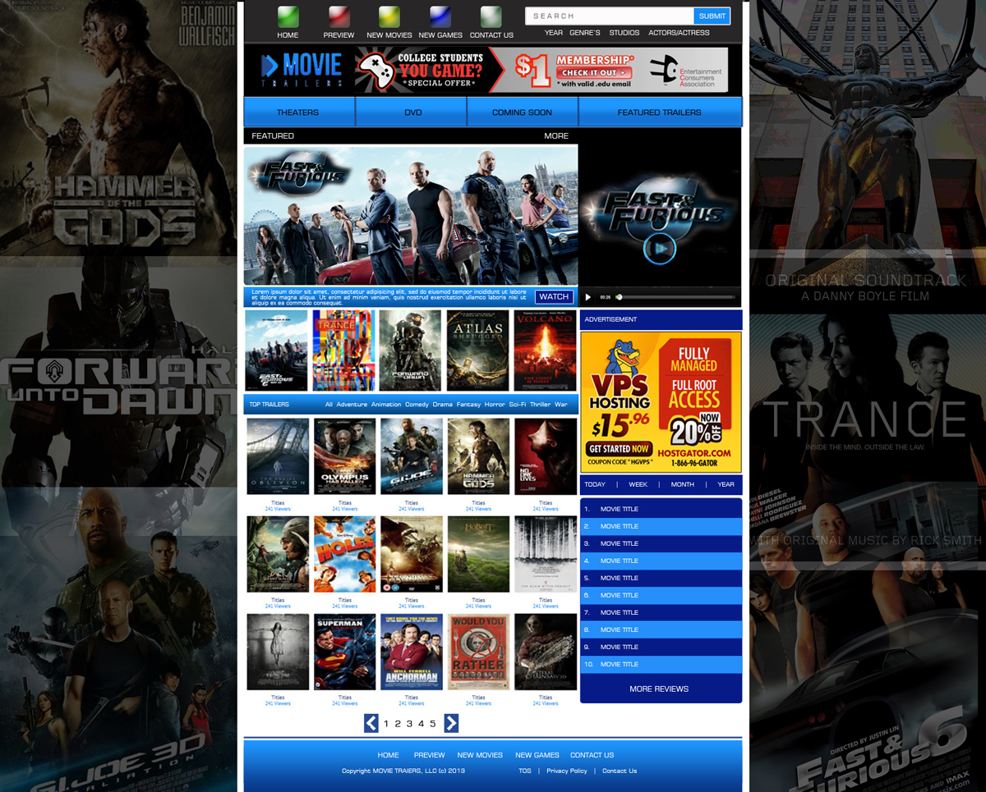Click the Contact Us nav icon
This screenshot has width=986, height=792.
[491, 16]
